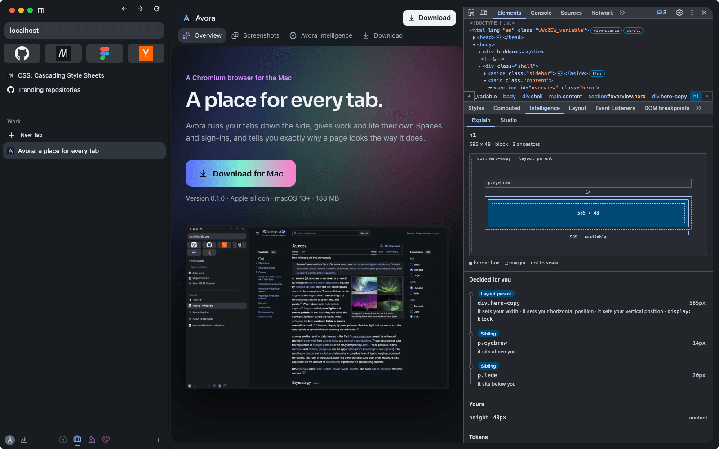Switch to the palette space icon
Screen dimensions: 719x449
pos(106,439)
